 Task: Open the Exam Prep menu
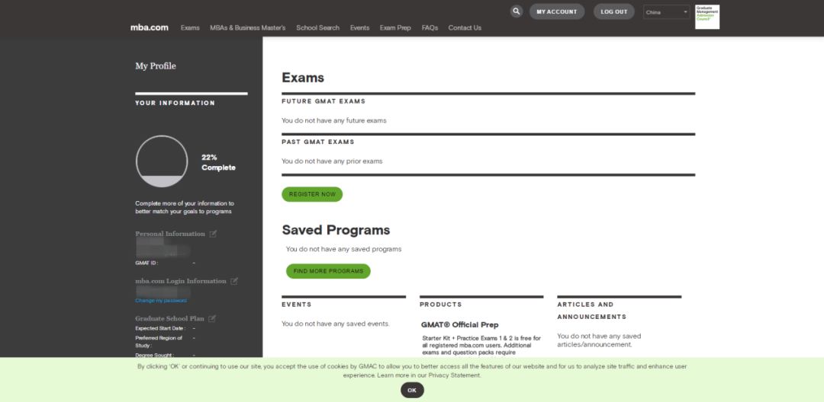[395, 27]
